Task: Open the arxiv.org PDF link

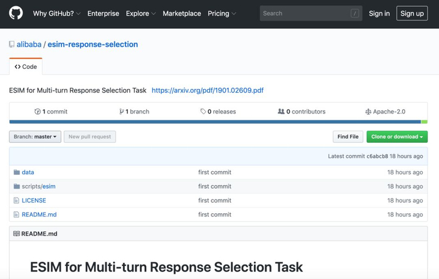Action: click(x=208, y=90)
